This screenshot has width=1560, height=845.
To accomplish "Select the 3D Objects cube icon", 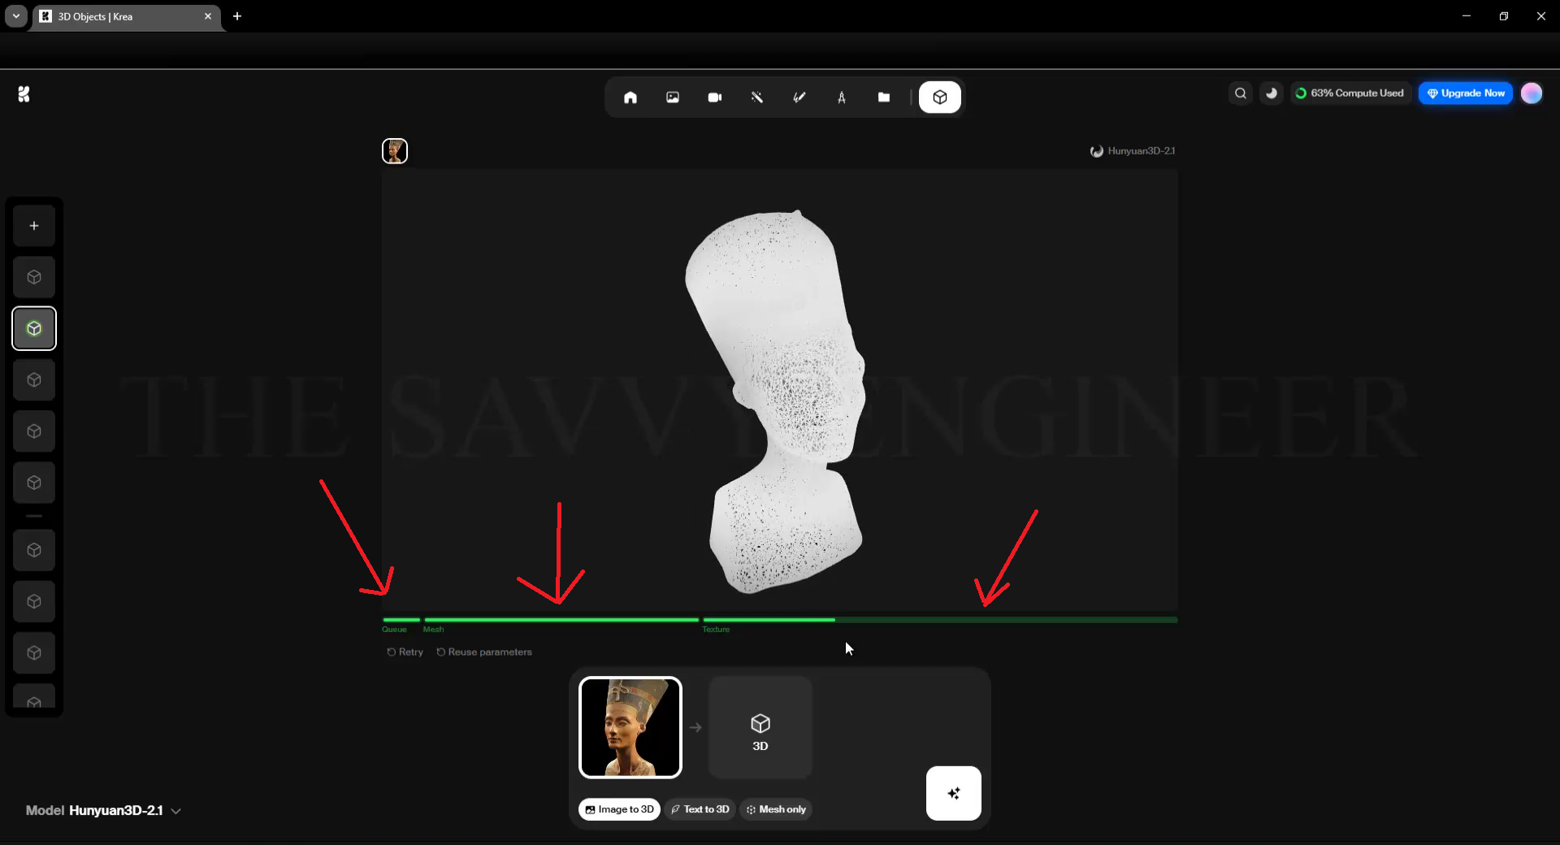I will pyautogui.click(x=940, y=97).
